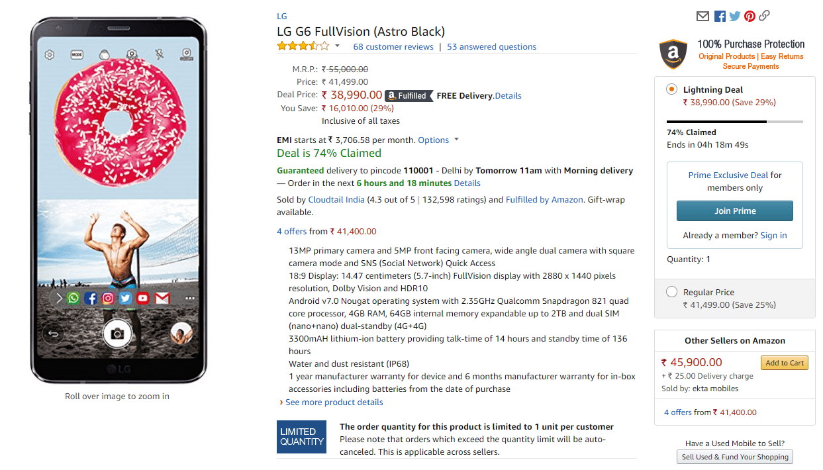Copy product link via chain icon

pos(765,16)
